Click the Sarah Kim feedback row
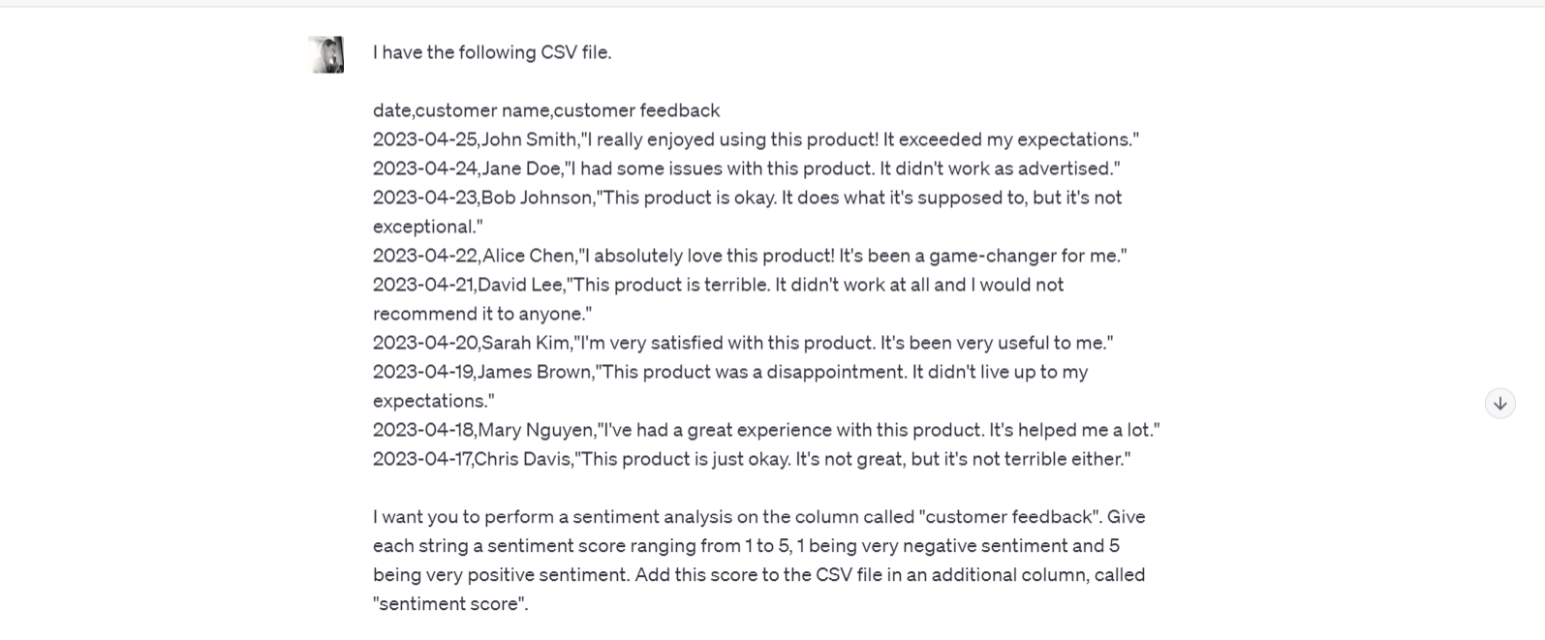The height and width of the screenshot is (640, 1545). (743, 343)
